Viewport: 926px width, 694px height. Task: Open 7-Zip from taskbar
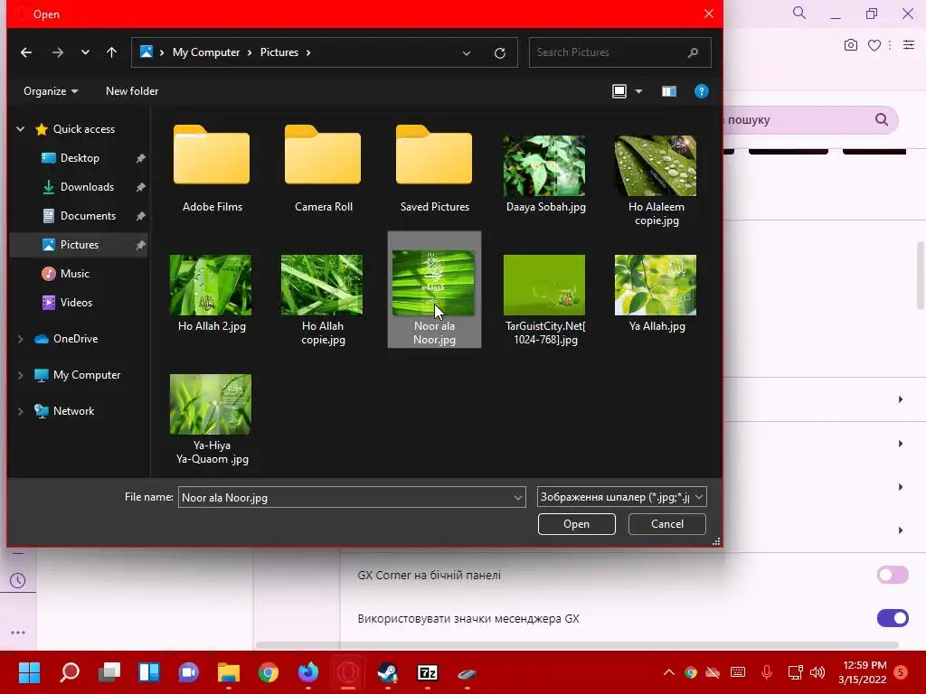pos(428,672)
